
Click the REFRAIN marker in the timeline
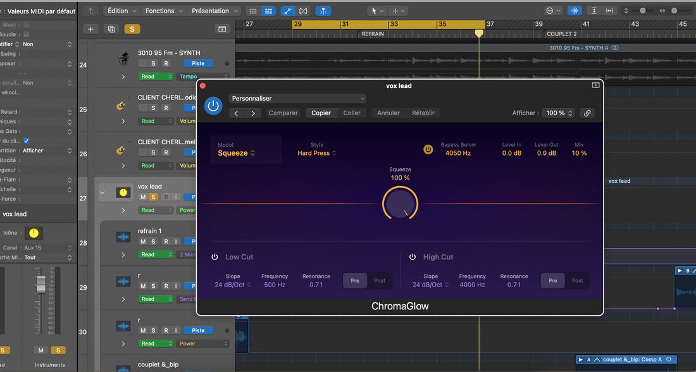373,34
